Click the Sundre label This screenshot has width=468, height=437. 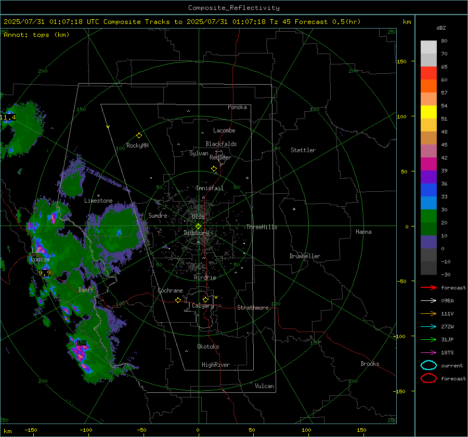coord(158,215)
